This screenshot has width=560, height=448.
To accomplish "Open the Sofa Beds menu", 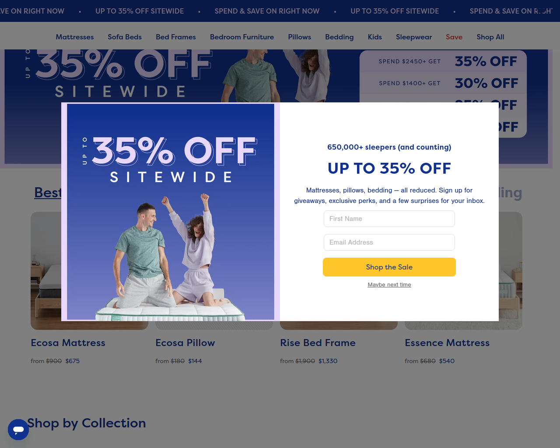I will click(x=125, y=37).
